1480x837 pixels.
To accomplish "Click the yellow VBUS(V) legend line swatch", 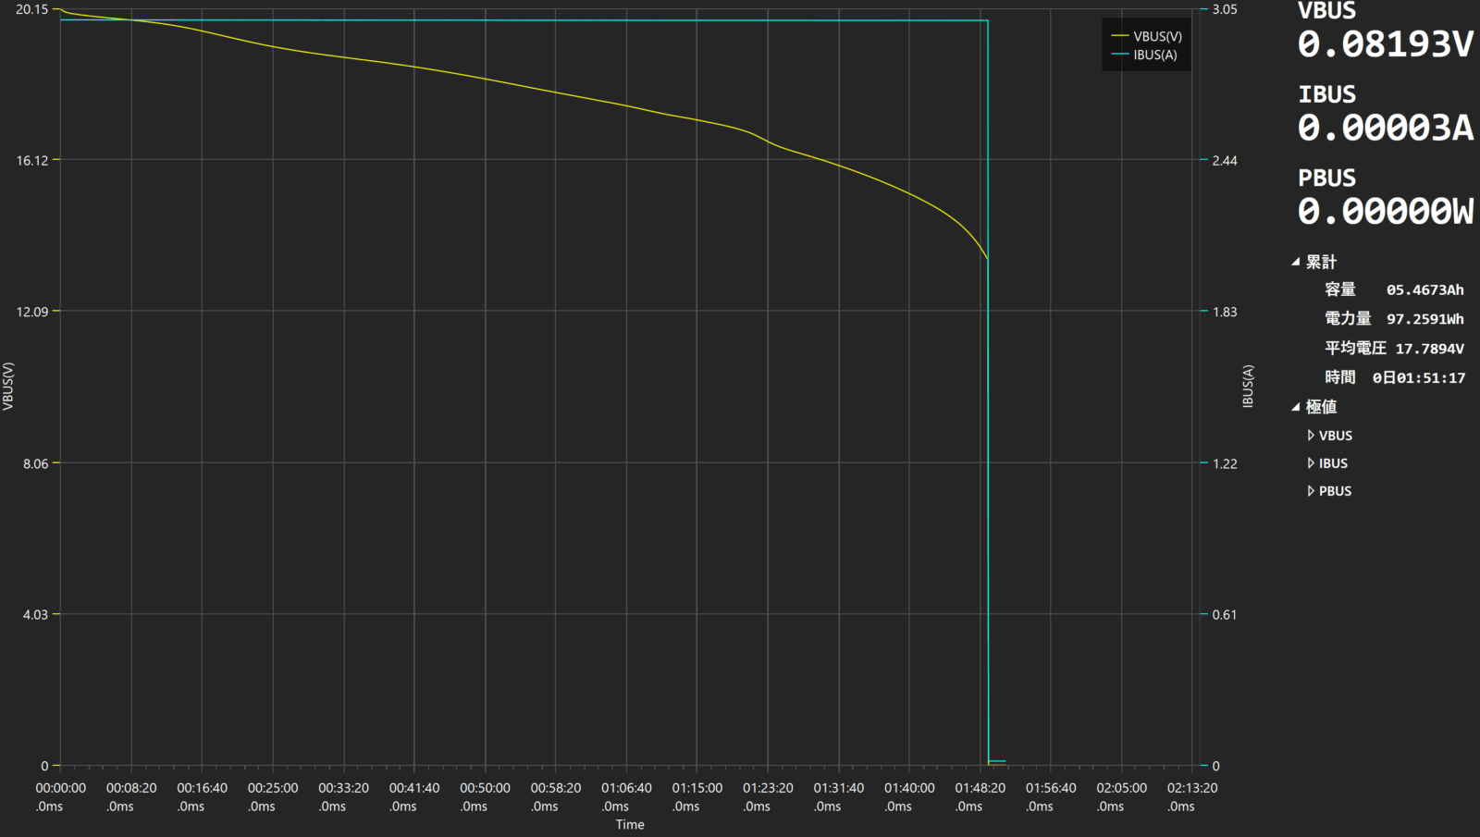I will point(1119,36).
